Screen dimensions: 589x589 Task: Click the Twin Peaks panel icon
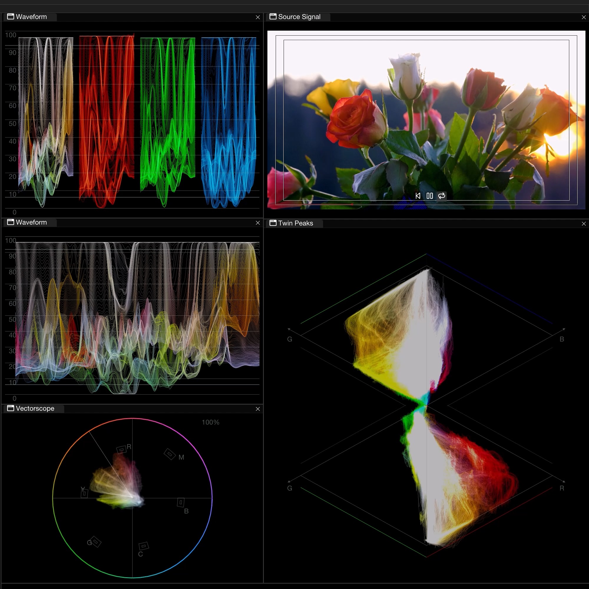[x=273, y=223]
